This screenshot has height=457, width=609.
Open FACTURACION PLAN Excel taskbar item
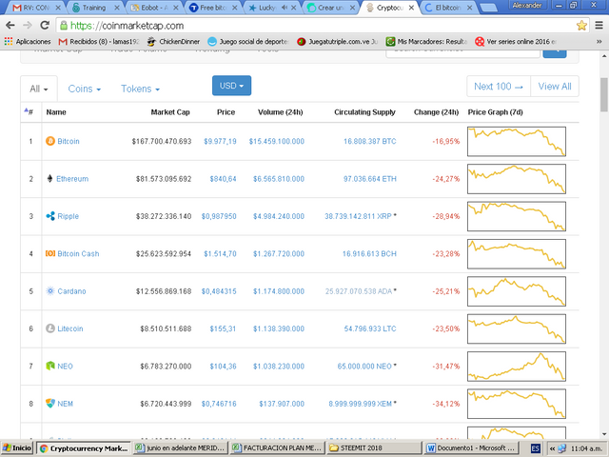tap(277, 448)
